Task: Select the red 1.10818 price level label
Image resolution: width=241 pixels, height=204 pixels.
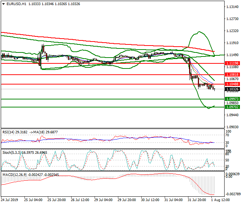Action: (232, 75)
